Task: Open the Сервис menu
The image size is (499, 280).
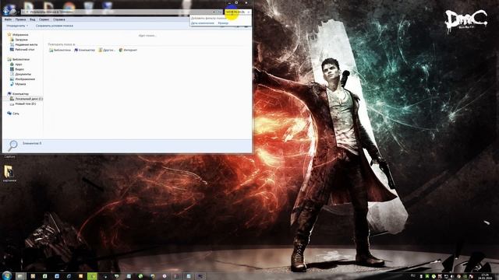Action: (44, 19)
